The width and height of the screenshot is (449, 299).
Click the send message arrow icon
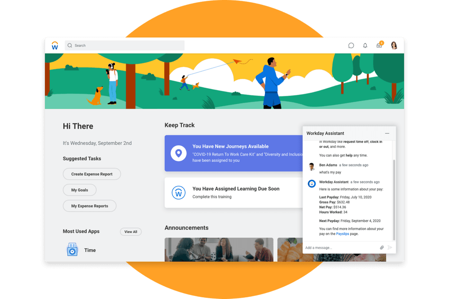[x=390, y=247]
